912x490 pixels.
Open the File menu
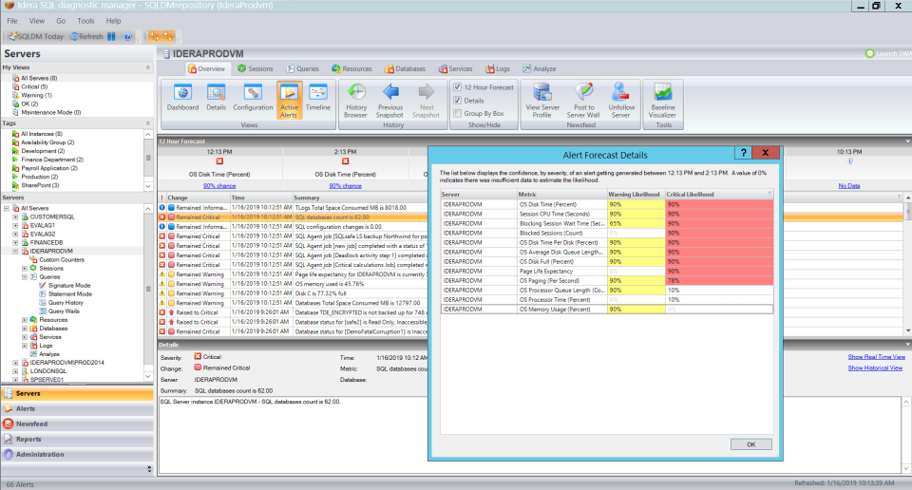click(12, 21)
